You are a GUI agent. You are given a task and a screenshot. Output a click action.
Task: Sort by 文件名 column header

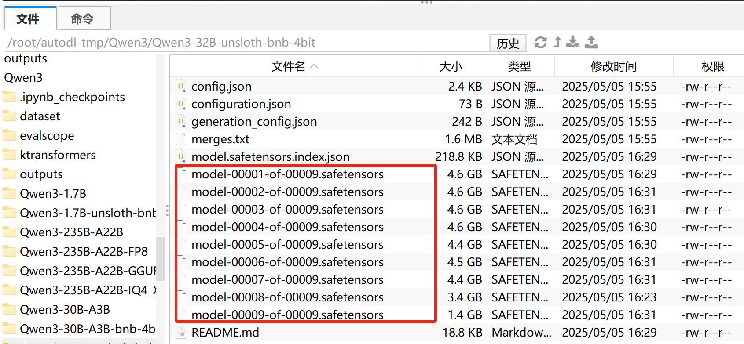(x=294, y=66)
